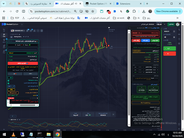Click the user avatar in PocketOption header
Viewport: 184px width, 138px height.
point(177,24)
